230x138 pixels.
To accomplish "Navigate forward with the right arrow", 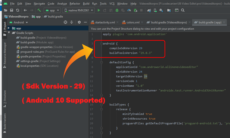I will [31, 10].
